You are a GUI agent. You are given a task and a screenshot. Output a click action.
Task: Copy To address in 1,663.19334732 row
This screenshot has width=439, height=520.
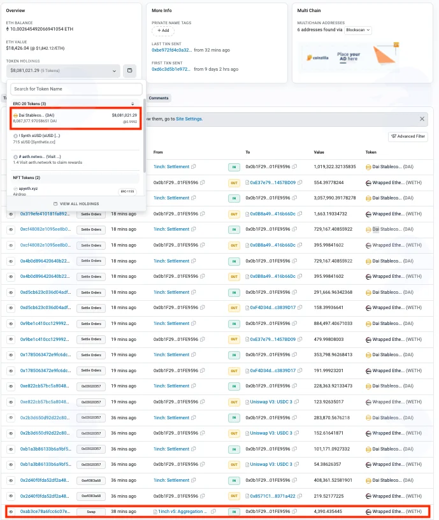pyautogui.click(x=300, y=214)
